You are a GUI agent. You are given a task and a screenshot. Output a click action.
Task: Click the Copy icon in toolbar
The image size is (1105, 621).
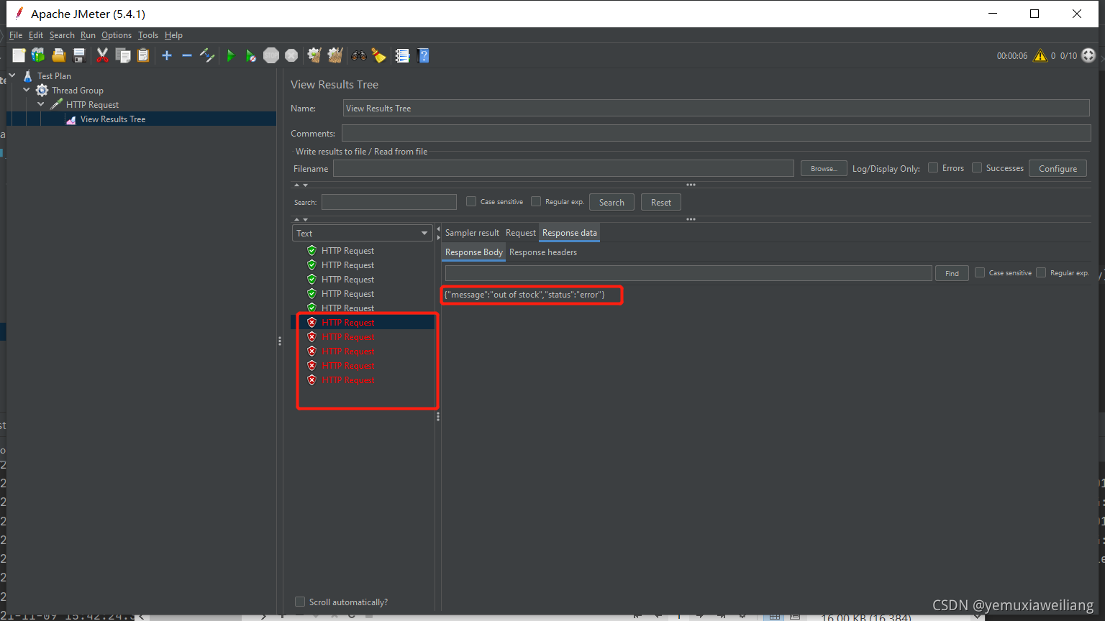[x=123, y=55]
